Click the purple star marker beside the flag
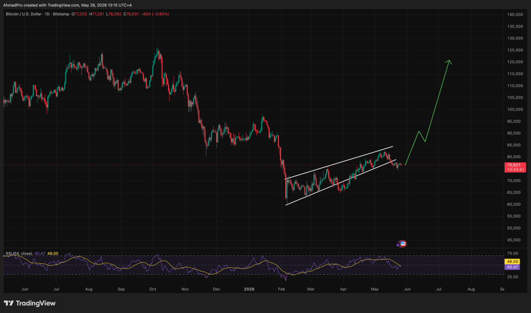 tap(398, 245)
